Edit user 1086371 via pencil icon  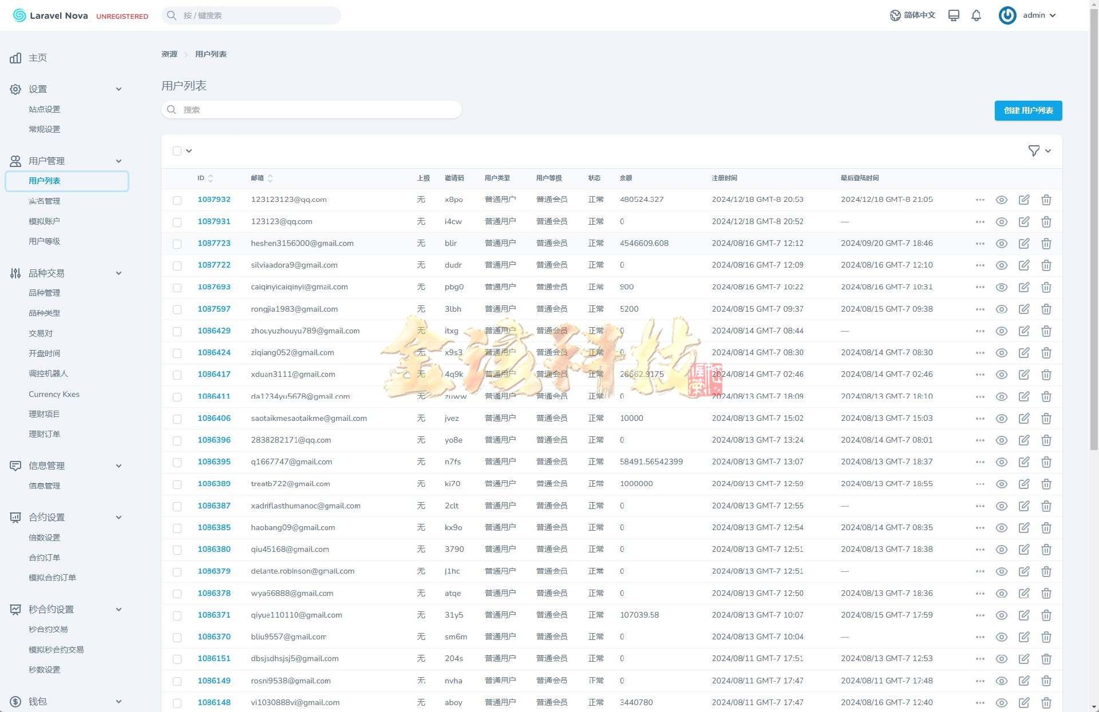coord(1023,615)
